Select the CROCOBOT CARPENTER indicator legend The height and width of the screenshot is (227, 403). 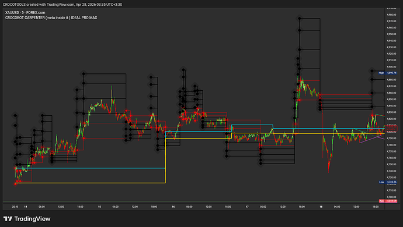(51, 17)
